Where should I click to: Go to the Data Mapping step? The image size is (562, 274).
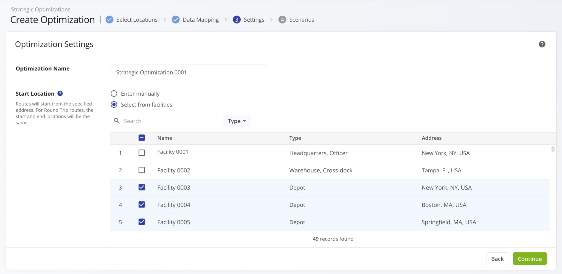click(201, 20)
